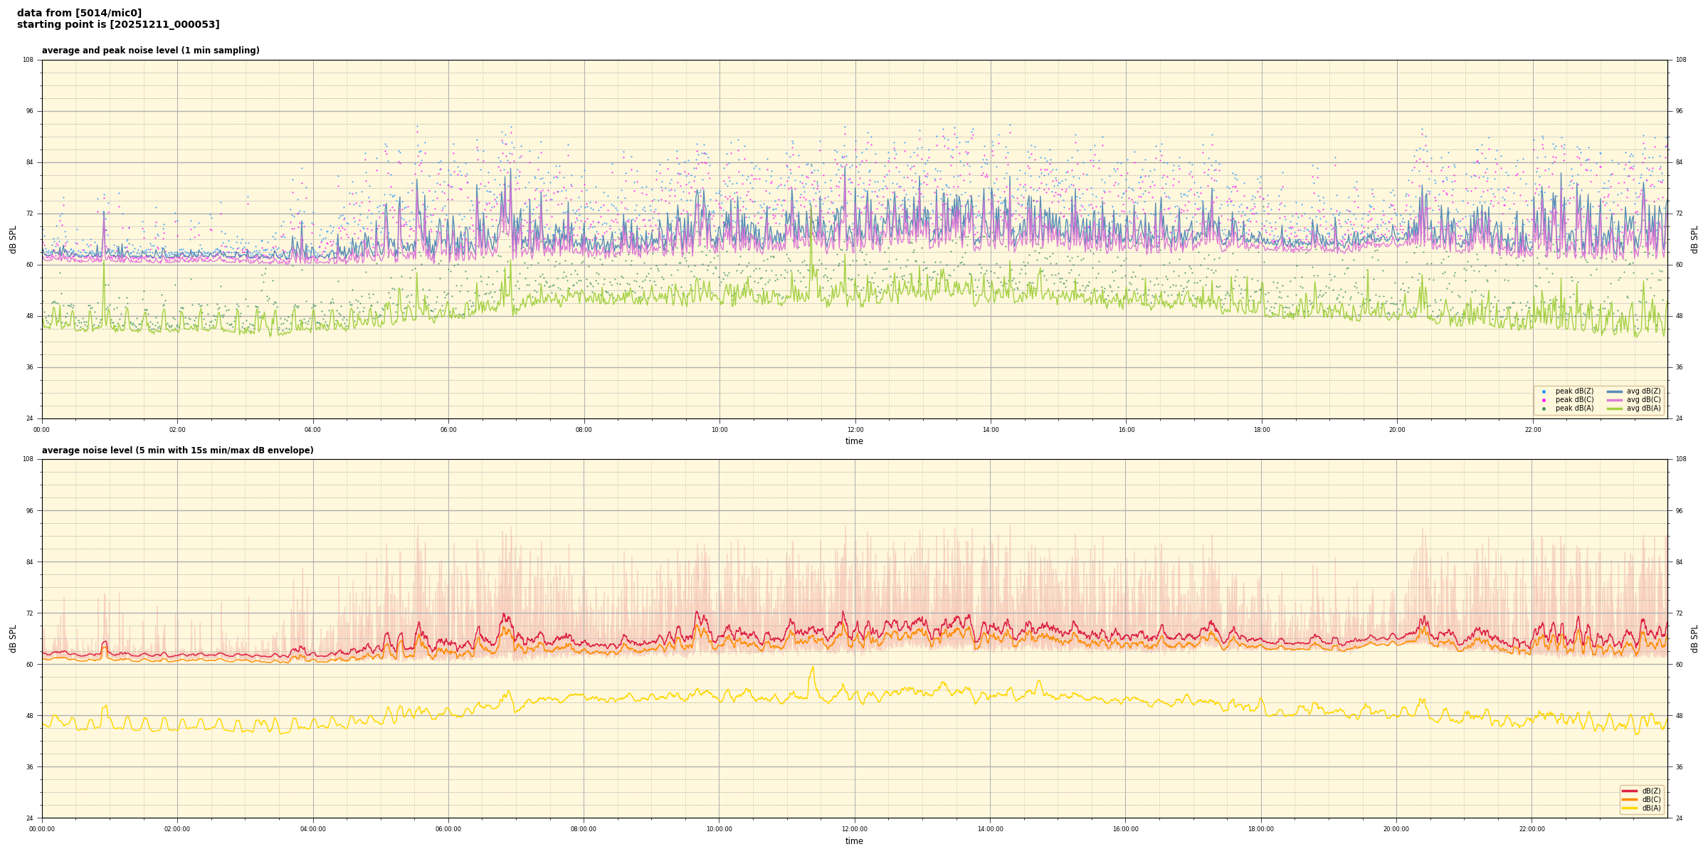This screenshot has width=1708, height=854.
Task: Click the 'average and peak noise level' chart title
Action: point(150,51)
